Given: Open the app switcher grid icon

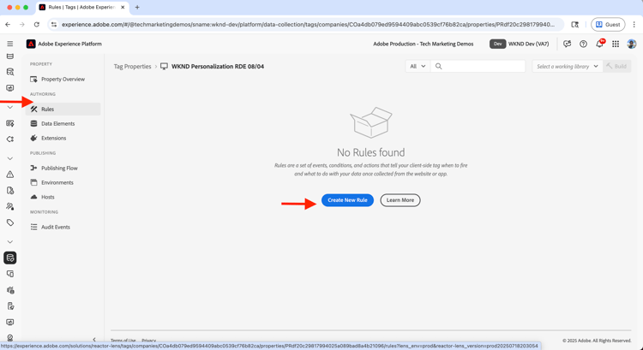Looking at the screenshot, I should (616, 44).
